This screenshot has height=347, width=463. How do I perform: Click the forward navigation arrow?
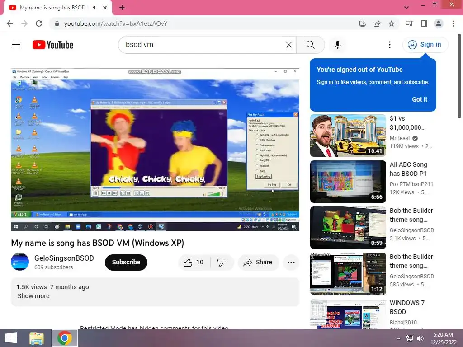click(24, 23)
